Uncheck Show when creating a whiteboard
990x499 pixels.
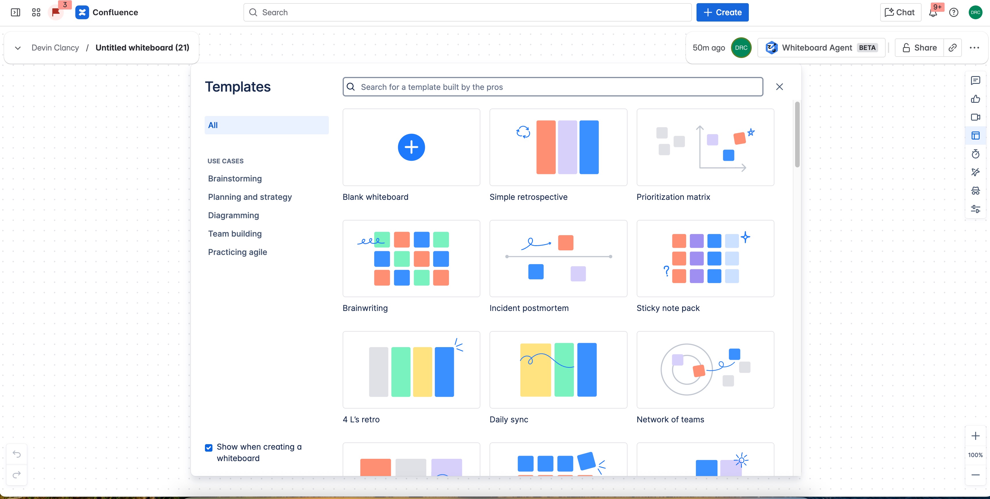(209, 448)
